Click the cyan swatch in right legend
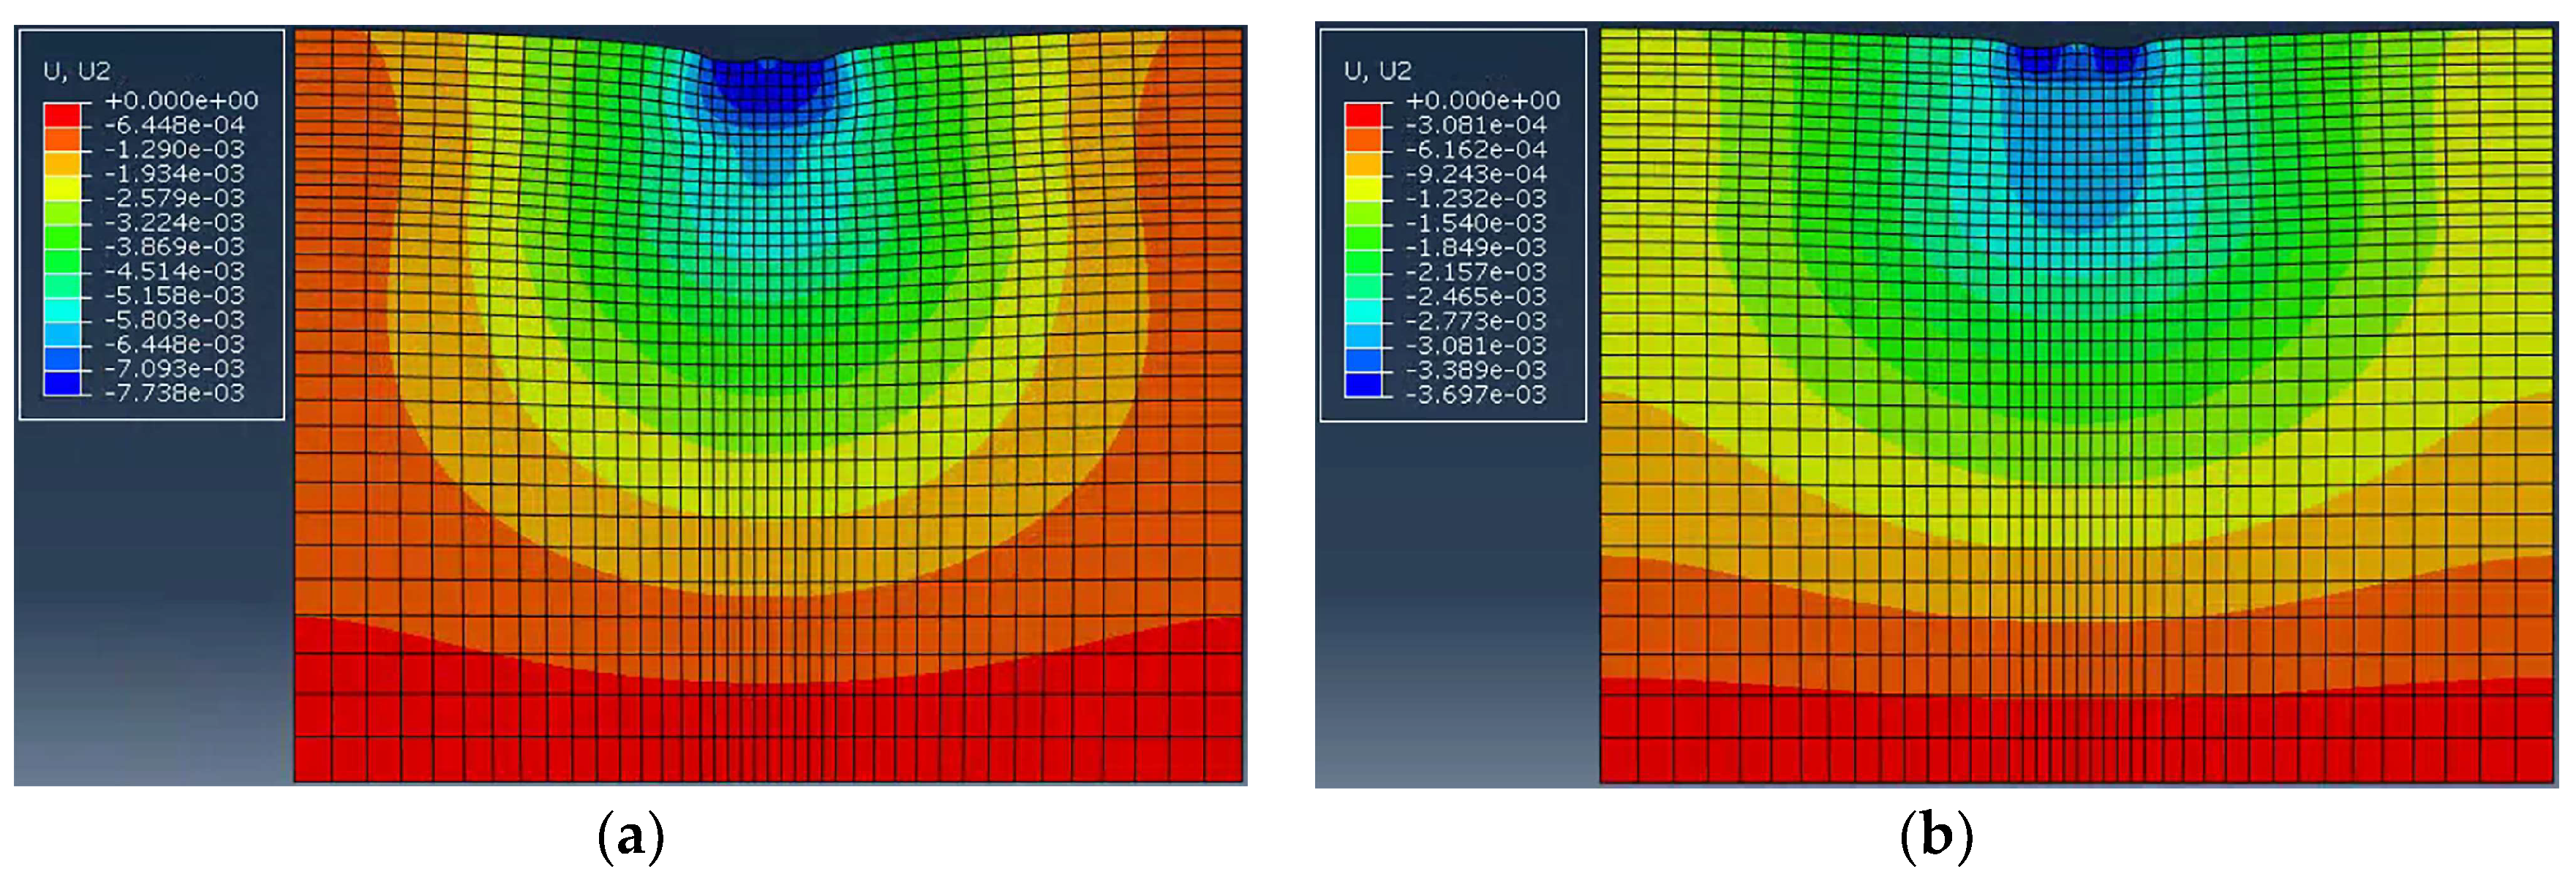 pos(1363,310)
